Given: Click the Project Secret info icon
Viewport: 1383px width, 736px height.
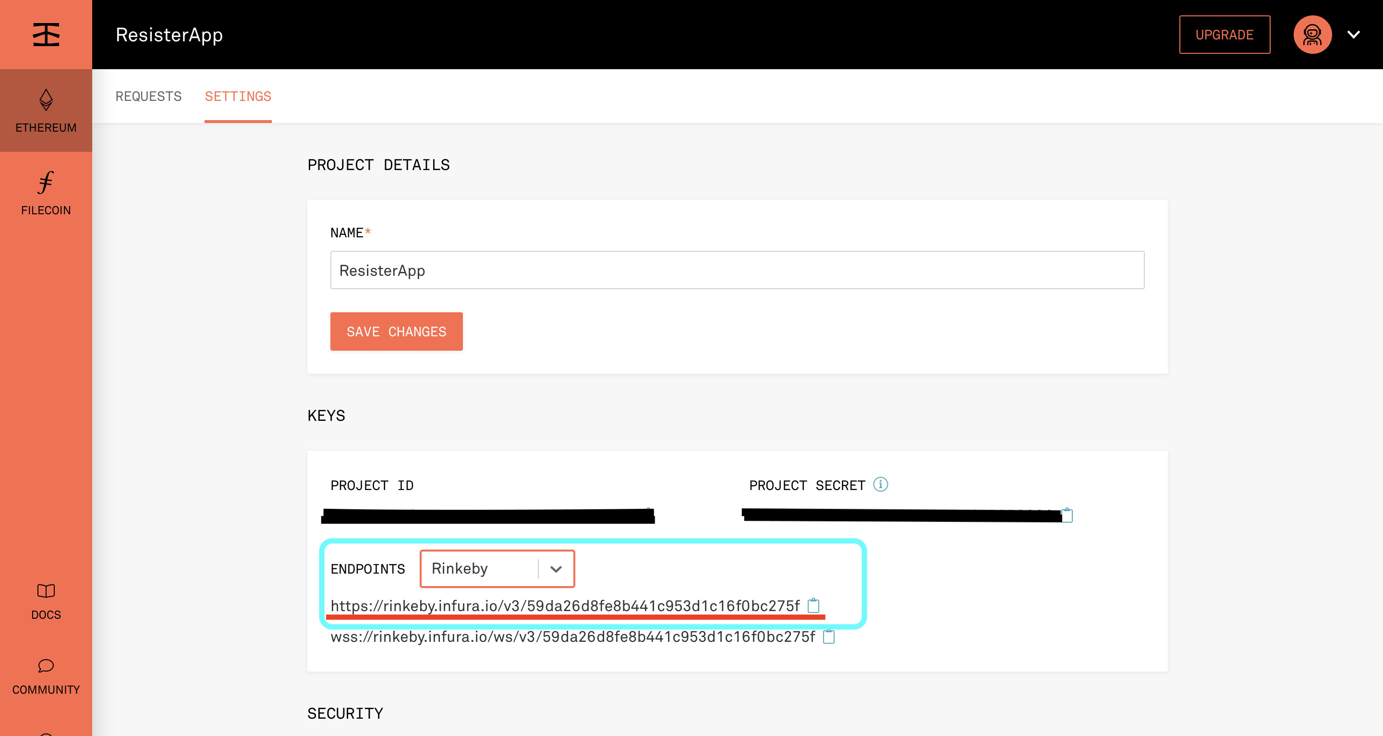Looking at the screenshot, I should (x=881, y=485).
